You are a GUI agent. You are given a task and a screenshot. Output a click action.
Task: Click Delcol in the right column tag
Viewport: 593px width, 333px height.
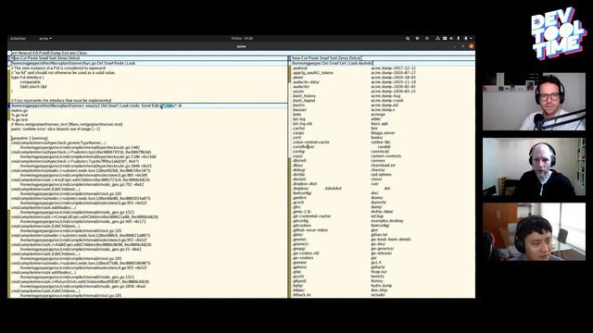tap(355, 58)
